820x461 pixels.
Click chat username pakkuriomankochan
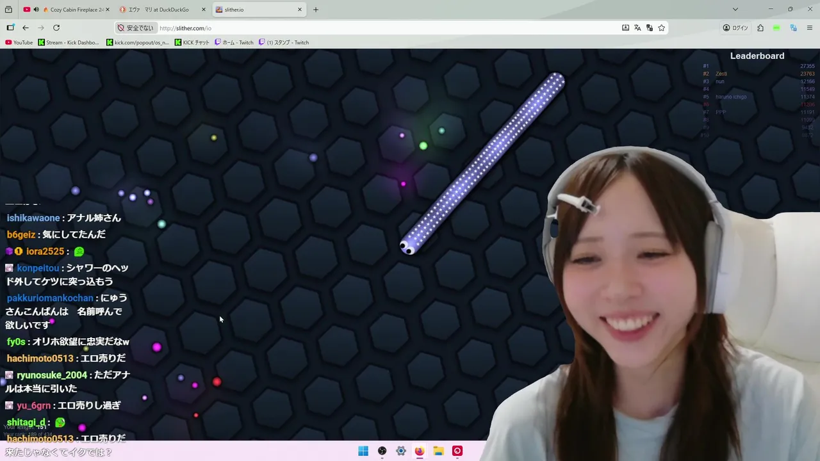click(x=50, y=298)
